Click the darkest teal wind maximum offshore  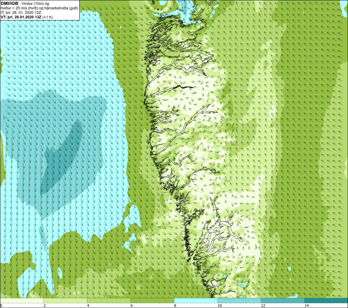coord(61,157)
